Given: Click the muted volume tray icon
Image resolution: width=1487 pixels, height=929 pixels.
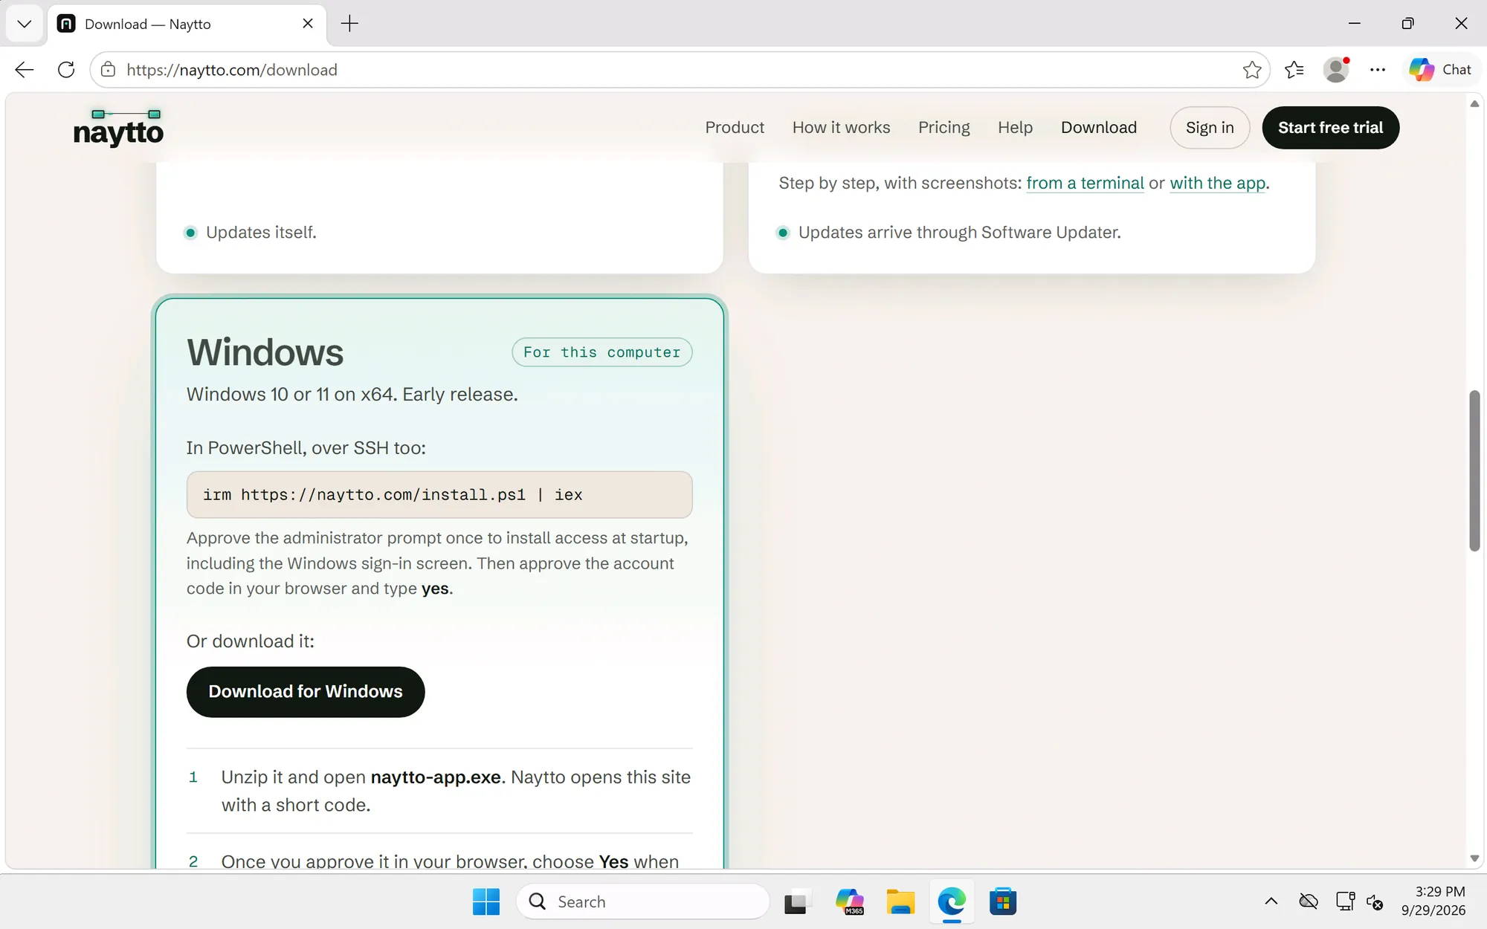Looking at the screenshot, I should click(x=1375, y=902).
